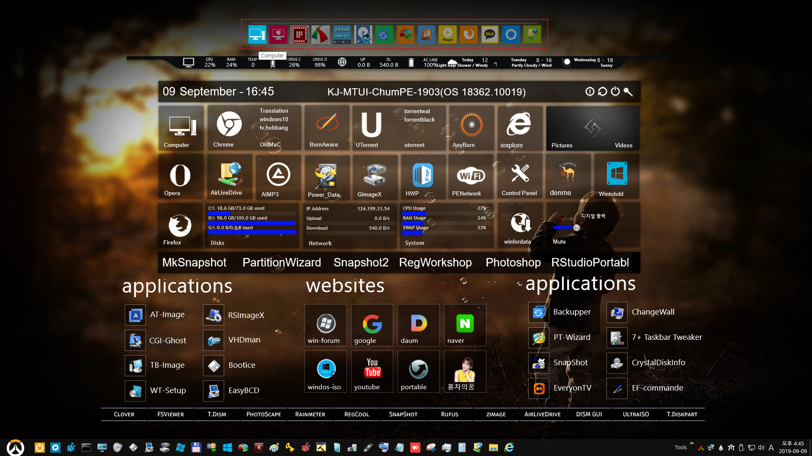Open FSVIEWER in bottom launcher bar
Image resolution: width=812 pixels, height=456 pixels.
point(170,414)
